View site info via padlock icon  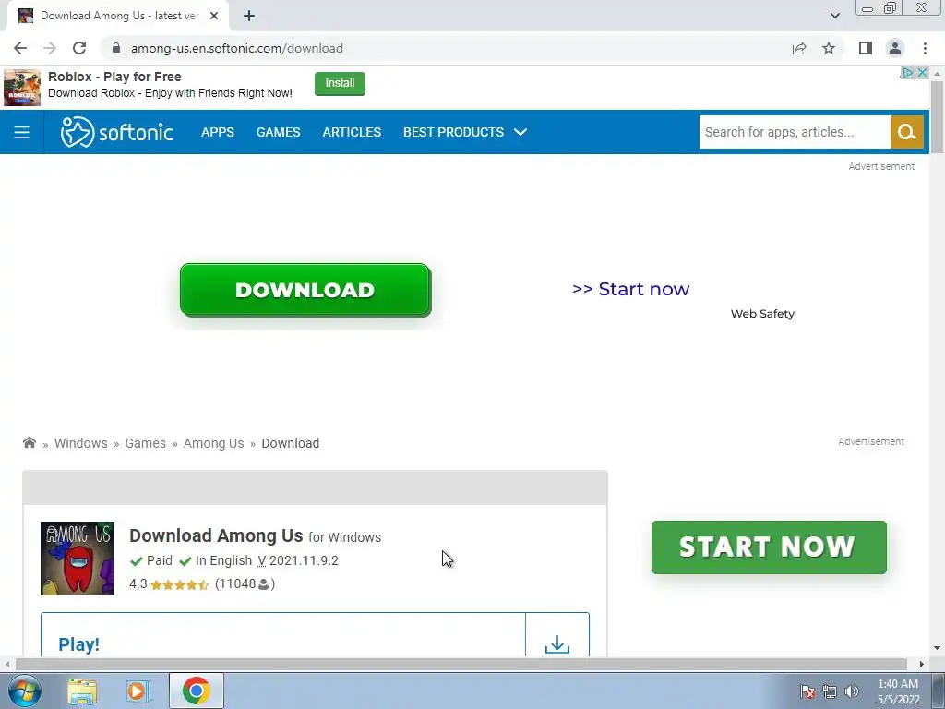116,48
